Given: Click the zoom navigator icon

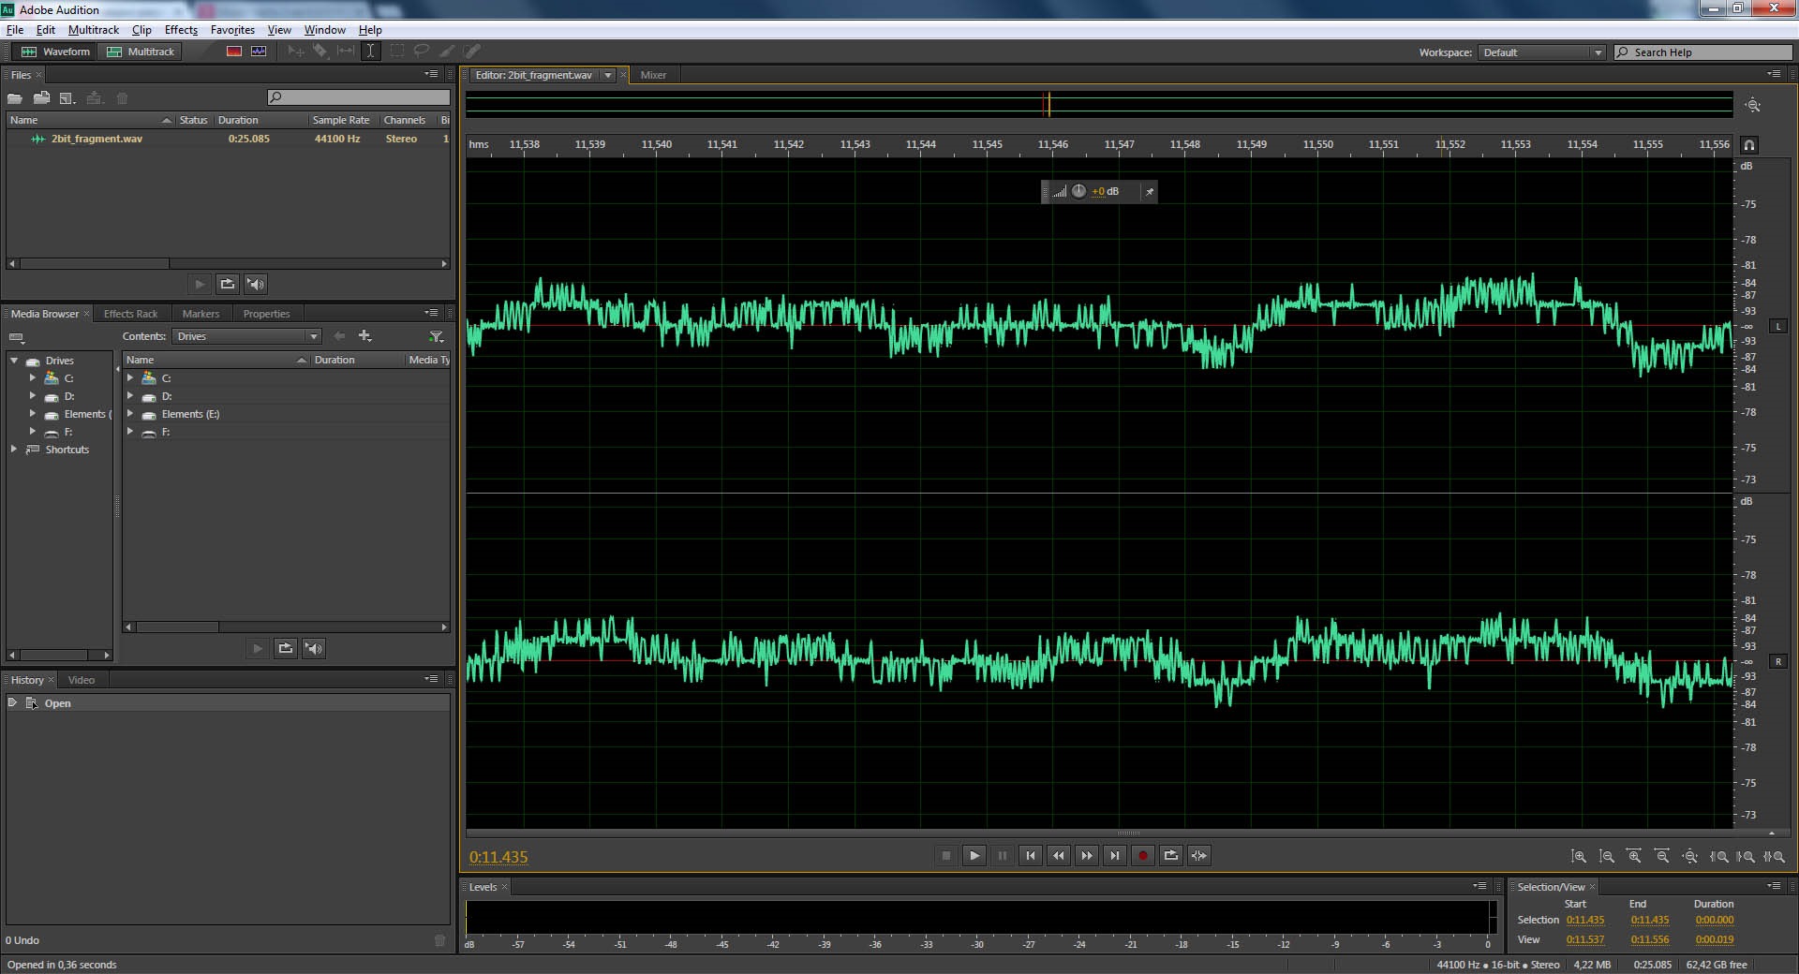Looking at the screenshot, I should coord(1753,105).
